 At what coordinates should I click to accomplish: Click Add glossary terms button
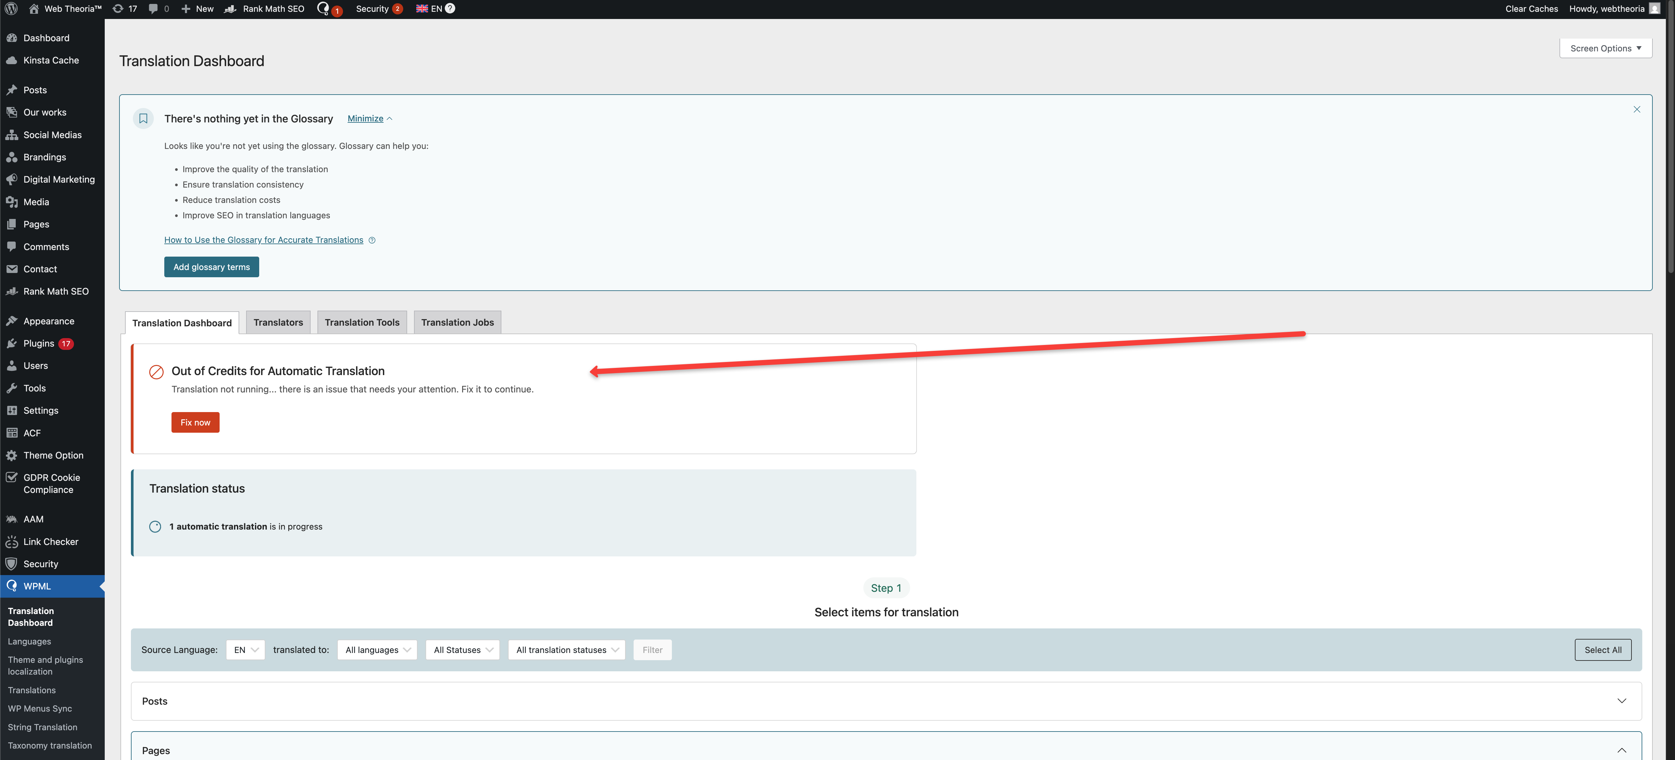[211, 267]
